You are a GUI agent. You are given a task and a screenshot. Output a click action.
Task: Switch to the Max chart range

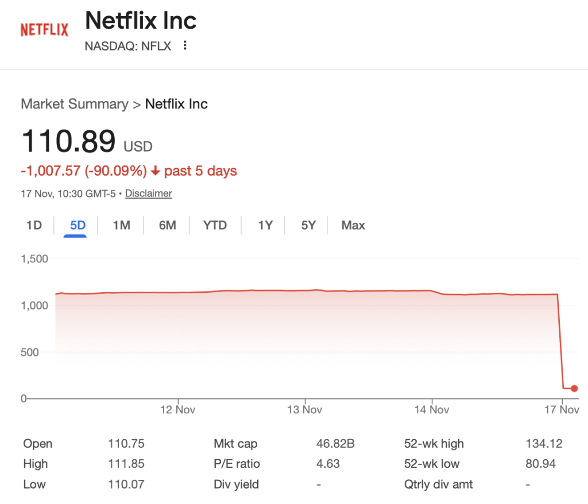click(353, 225)
